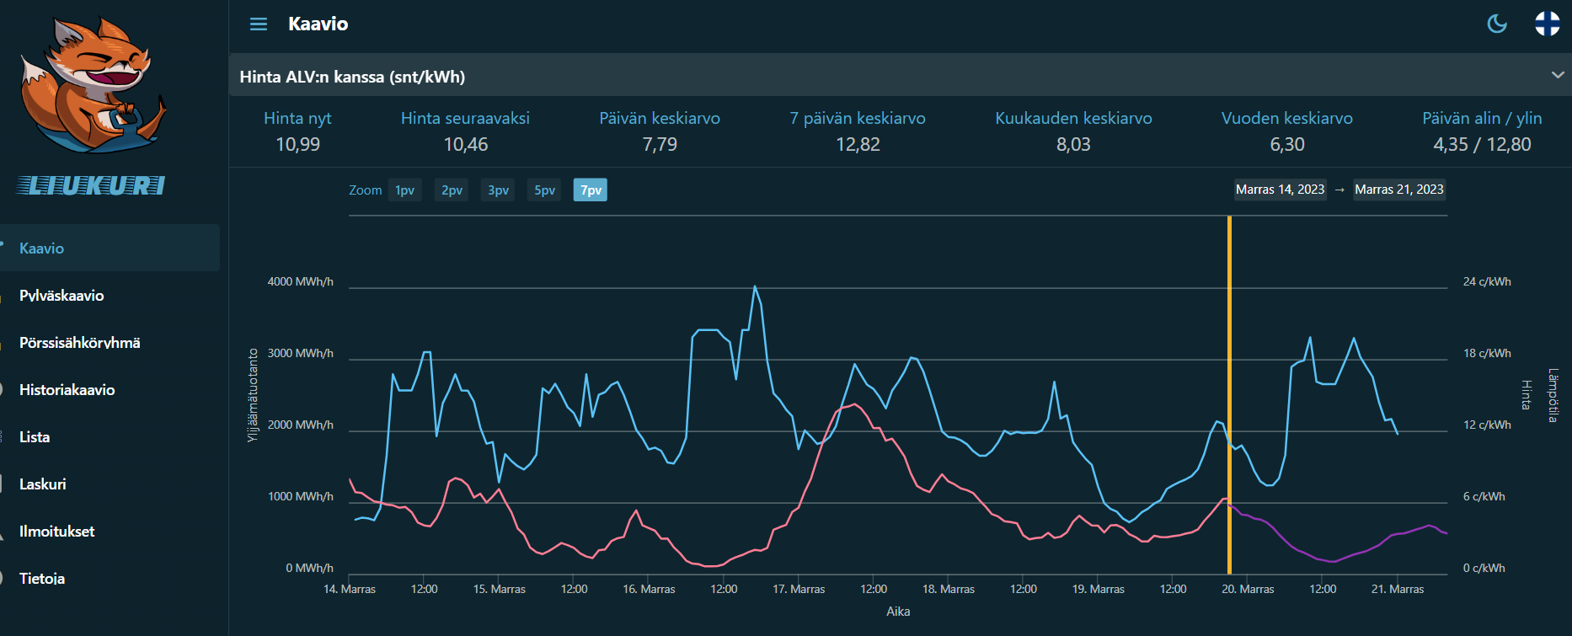Select the 7pv zoom option
1572x636 pixels.
click(591, 190)
